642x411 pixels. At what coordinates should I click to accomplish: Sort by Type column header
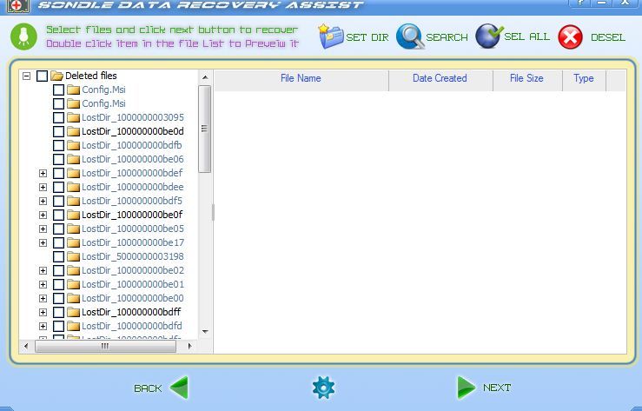[x=584, y=79]
